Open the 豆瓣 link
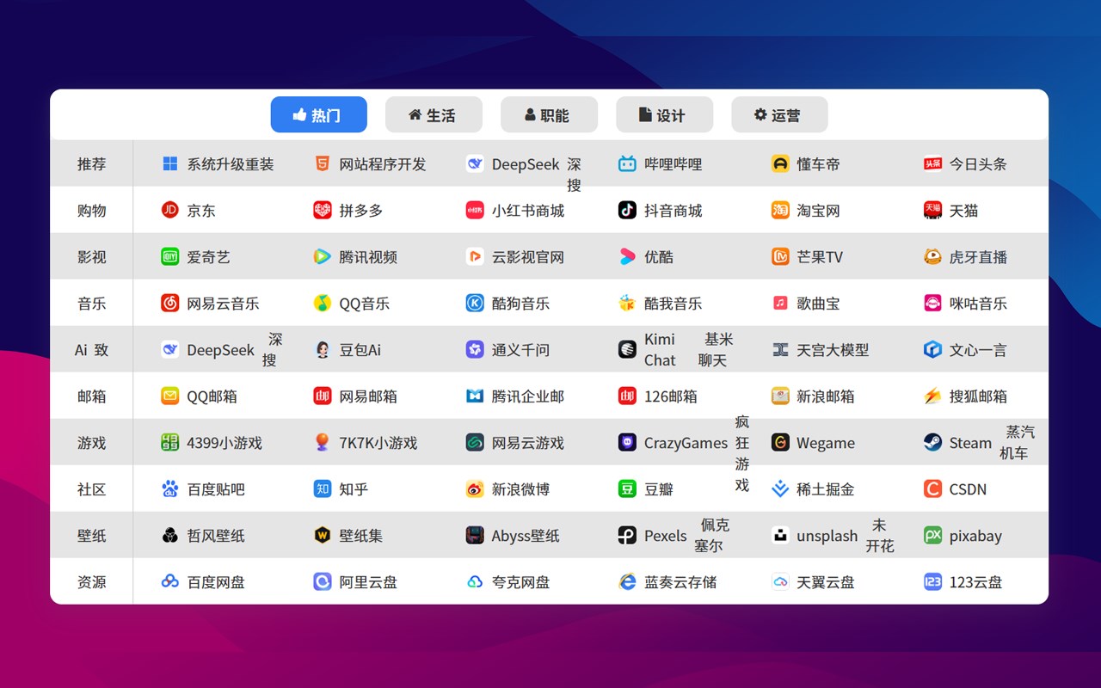The image size is (1101, 688). coord(659,488)
